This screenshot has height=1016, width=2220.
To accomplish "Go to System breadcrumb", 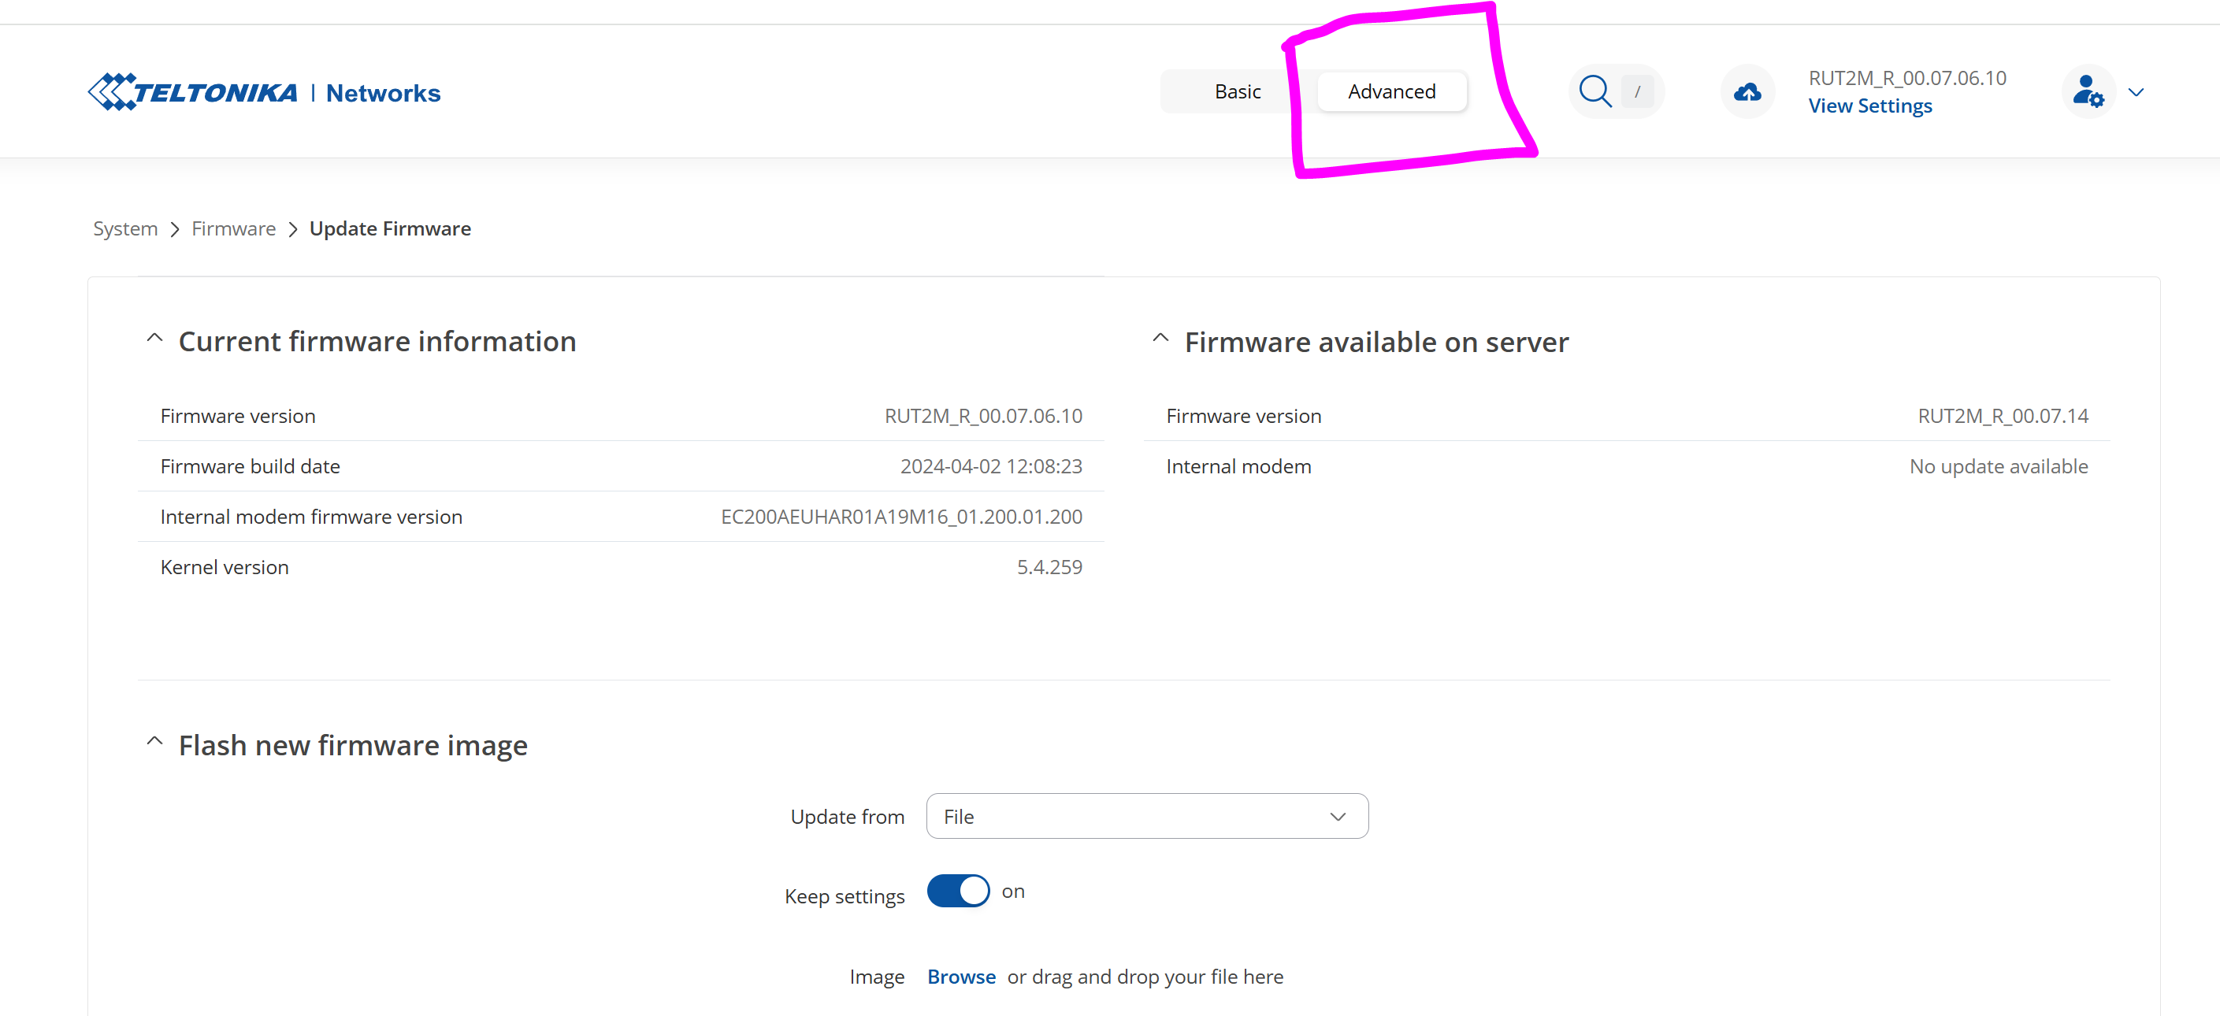I will (125, 228).
